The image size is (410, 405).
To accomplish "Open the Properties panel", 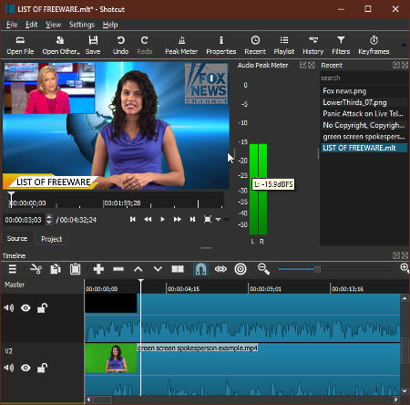I will pyautogui.click(x=221, y=46).
